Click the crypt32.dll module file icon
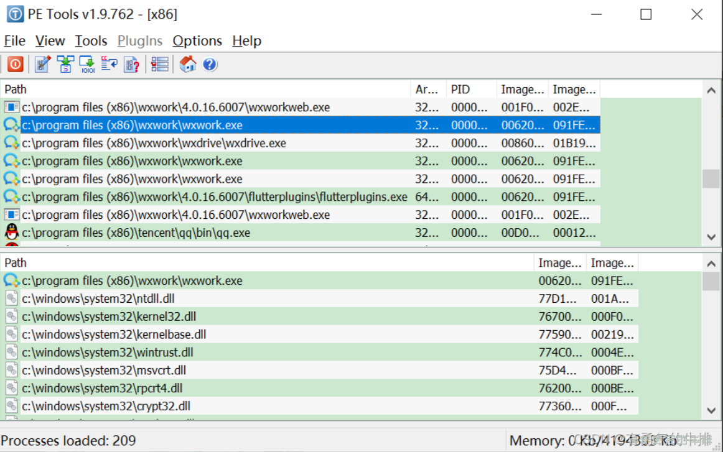The height and width of the screenshot is (452, 723). pyautogui.click(x=12, y=406)
